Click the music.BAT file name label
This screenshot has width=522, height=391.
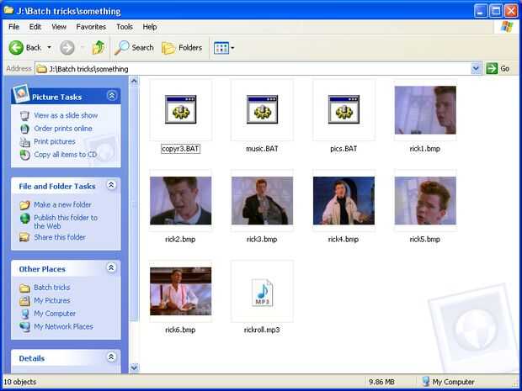tap(262, 149)
